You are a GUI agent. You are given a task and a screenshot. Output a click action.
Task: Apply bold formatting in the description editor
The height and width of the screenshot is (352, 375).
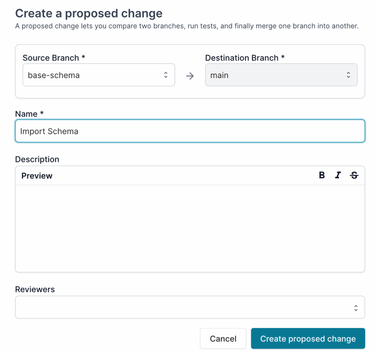point(322,175)
